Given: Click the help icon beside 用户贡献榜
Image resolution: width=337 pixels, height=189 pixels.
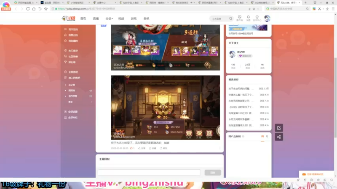Looking at the screenshot, I should (243, 136).
